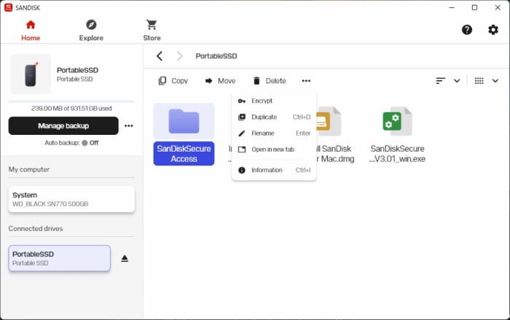Viewport: 510px width, 320px height.
Task: Choose Open in new tab
Action: pos(274,149)
